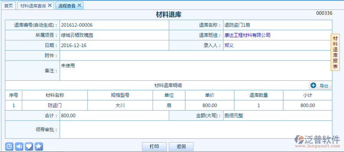The width and height of the screenshot is (344, 152).
Task: Select the 流程查看 tab
Action: click(67, 6)
